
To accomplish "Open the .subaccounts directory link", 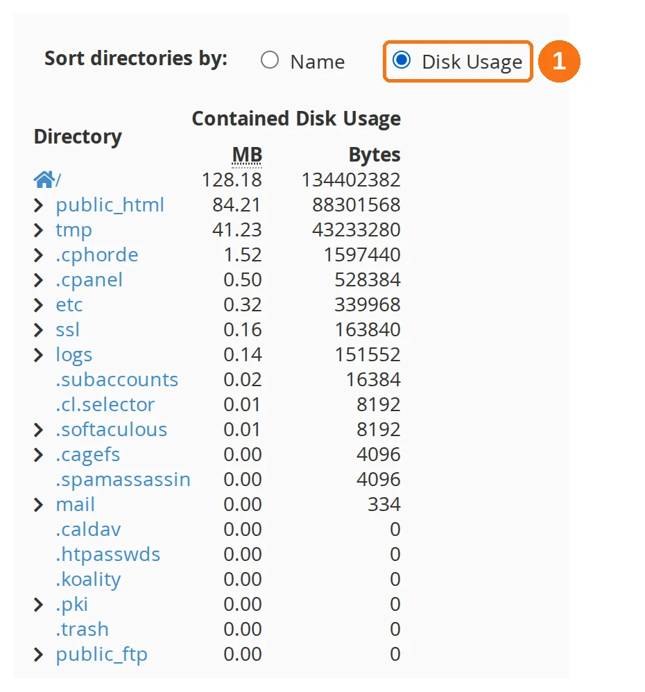I will (117, 379).
